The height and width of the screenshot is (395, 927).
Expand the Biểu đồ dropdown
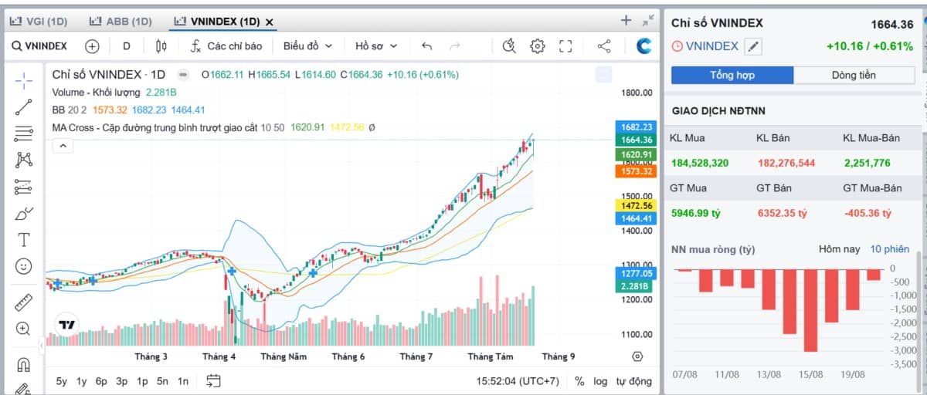pos(307,46)
